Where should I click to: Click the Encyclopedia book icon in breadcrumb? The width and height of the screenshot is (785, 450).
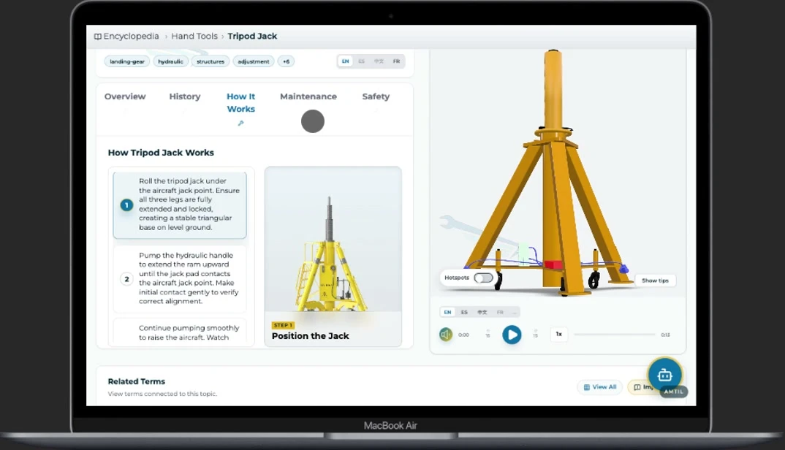click(x=98, y=37)
